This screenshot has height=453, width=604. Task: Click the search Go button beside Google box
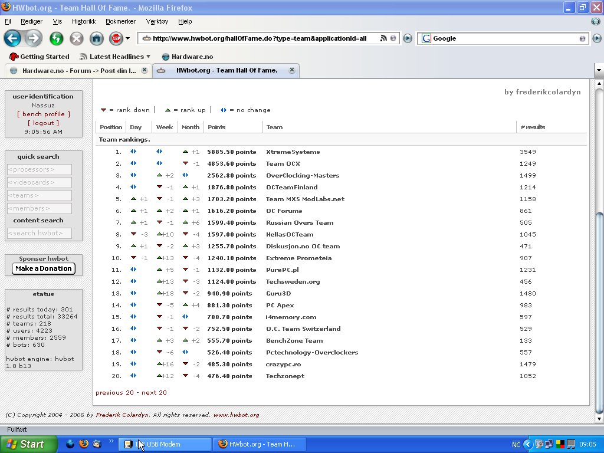coord(597,38)
